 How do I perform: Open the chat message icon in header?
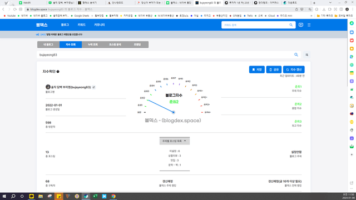click(x=301, y=25)
